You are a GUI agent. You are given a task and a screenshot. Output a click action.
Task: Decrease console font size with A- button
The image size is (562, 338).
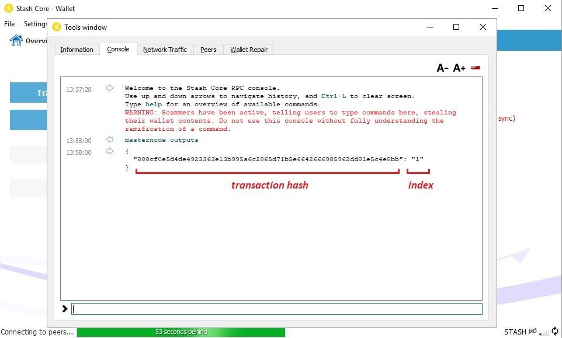[x=442, y=68]
